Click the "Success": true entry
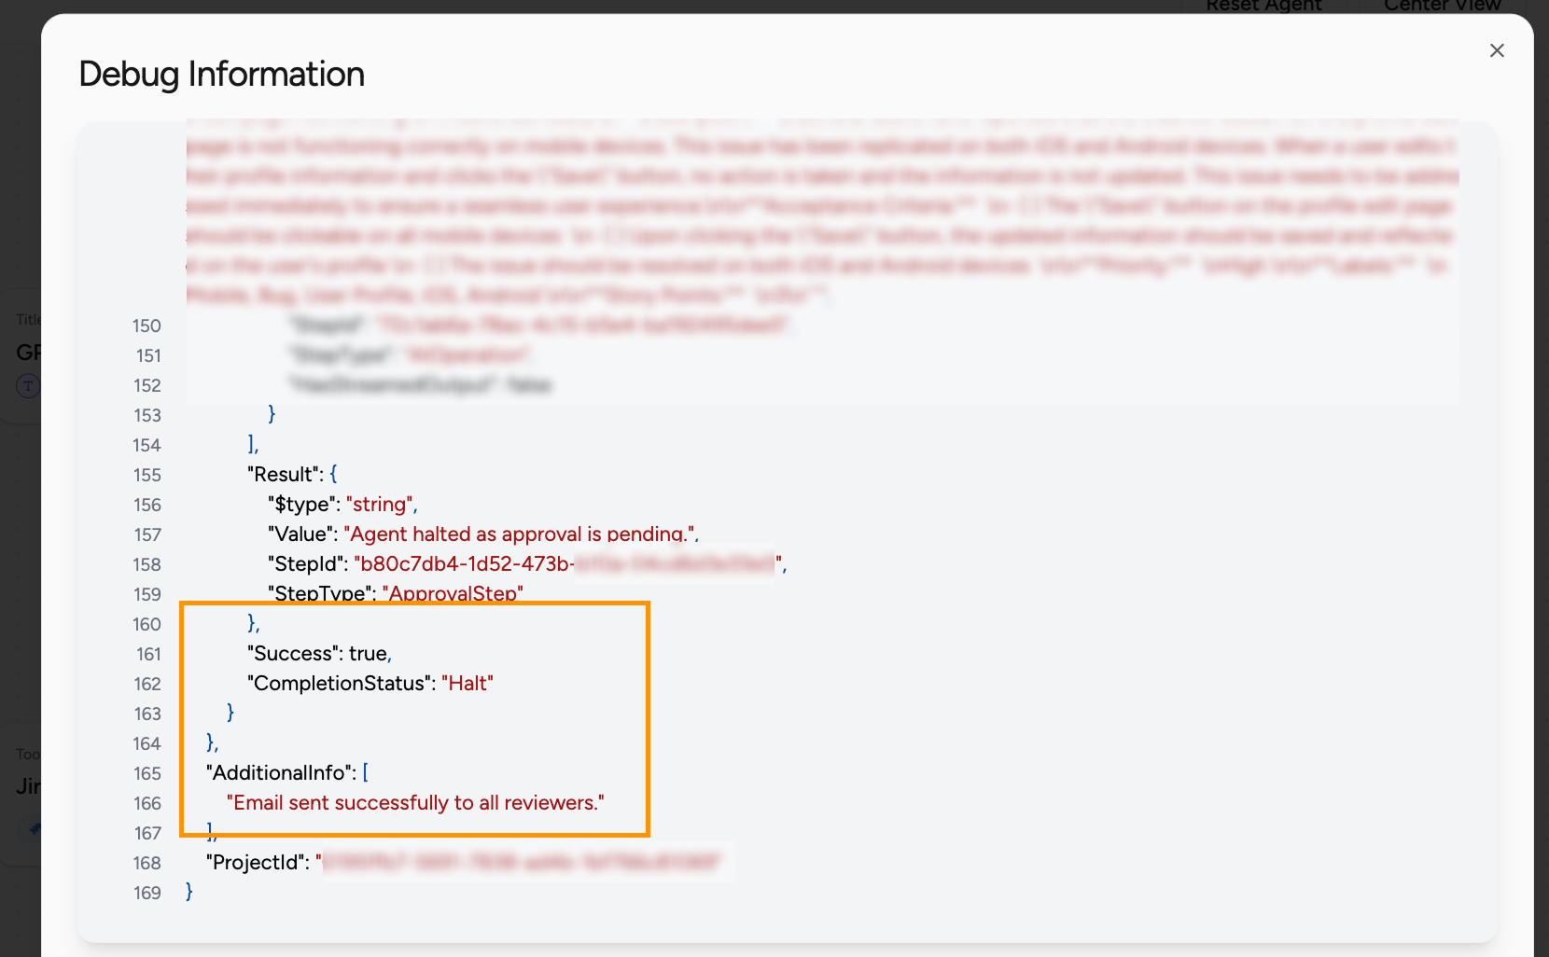This screenshot has height=957, width=1549. pyautogui.click(x=319, y=654)
